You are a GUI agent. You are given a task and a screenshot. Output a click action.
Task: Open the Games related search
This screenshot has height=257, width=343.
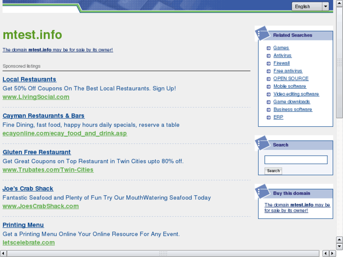[x=281, y=48]
